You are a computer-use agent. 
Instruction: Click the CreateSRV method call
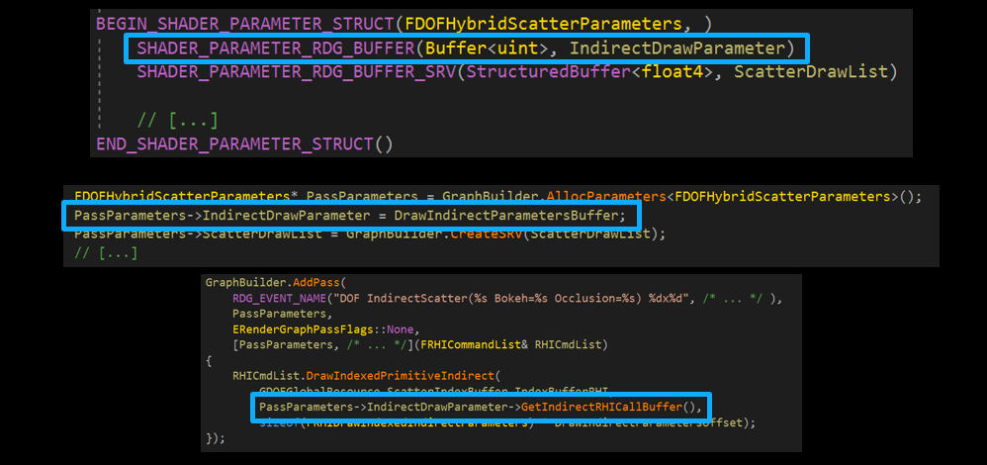point(485,233)
